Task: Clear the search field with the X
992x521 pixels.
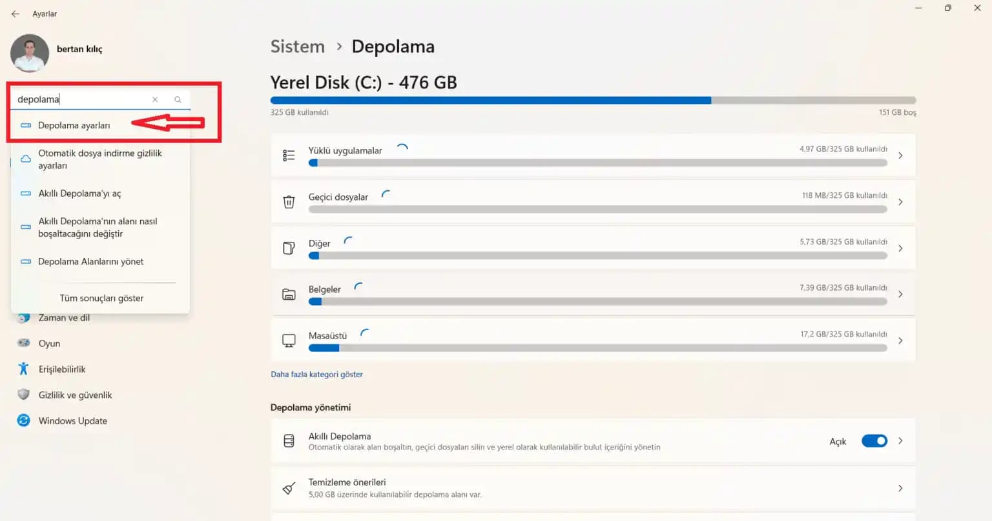Action: coord(155,99)
